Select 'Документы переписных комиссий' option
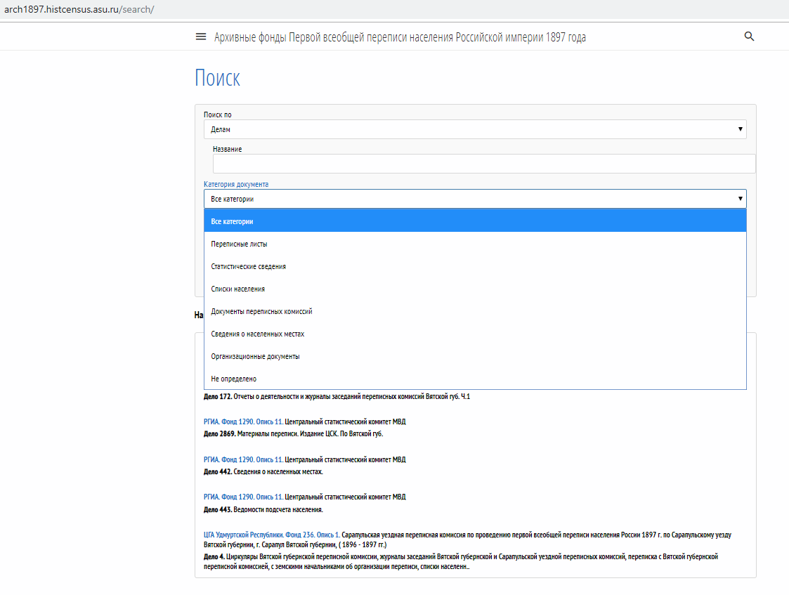The width and height of the screenshot is (789, 595). [x=262, y=311]
